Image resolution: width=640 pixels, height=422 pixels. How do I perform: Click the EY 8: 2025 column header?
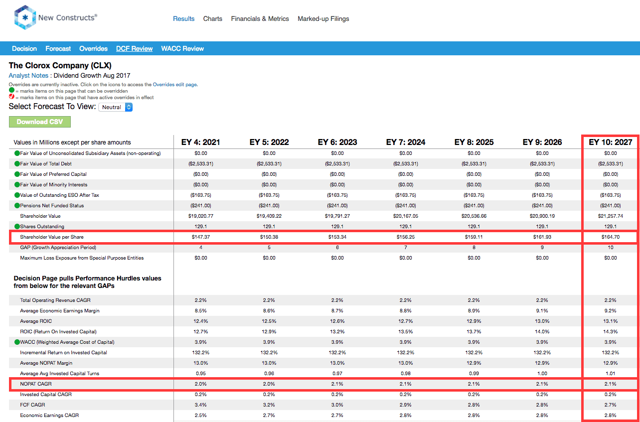[474, 142]
